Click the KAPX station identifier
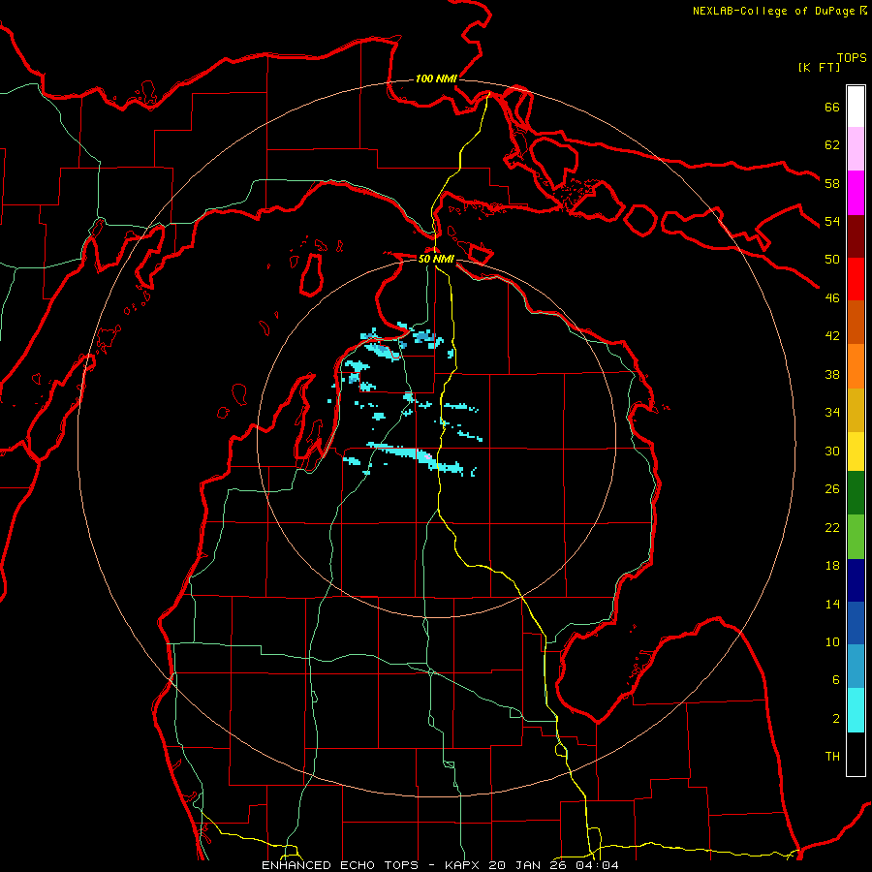872x872 pixels. click(464, 865)
